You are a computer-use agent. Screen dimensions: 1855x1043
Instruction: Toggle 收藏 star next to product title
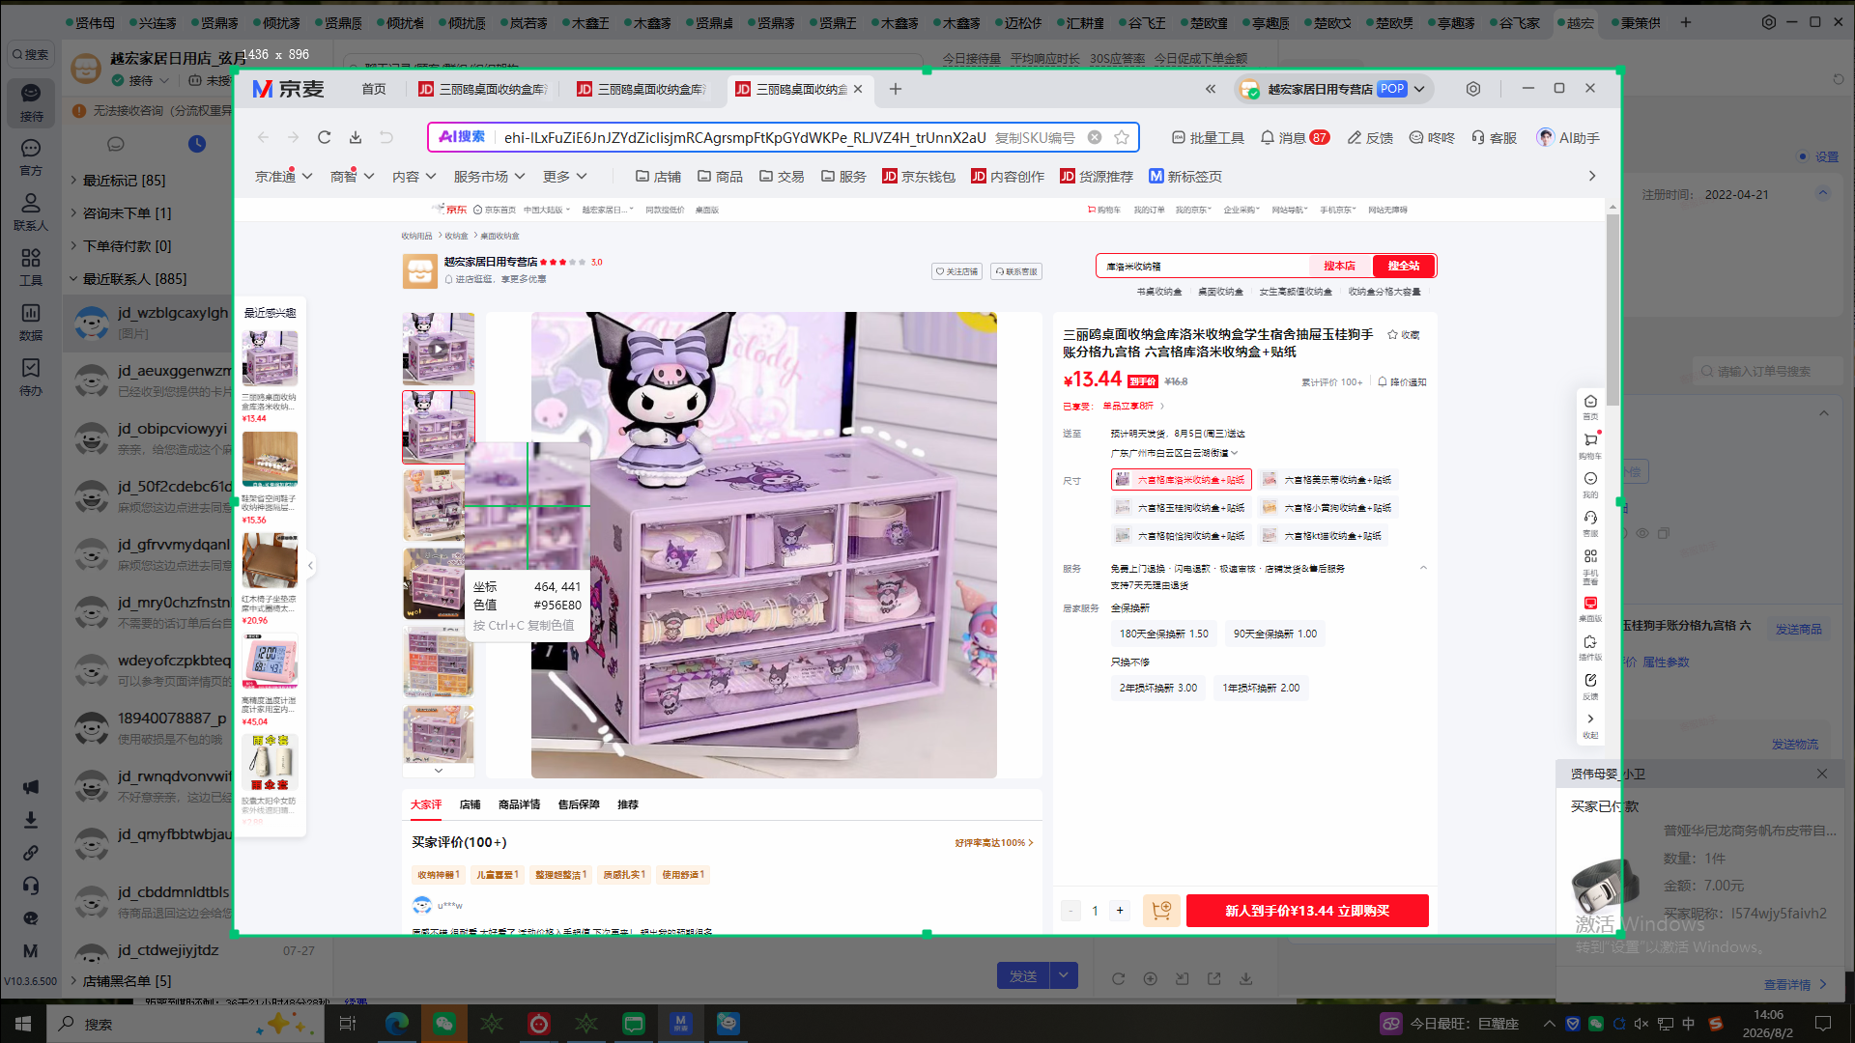(x=1404, y=335)
